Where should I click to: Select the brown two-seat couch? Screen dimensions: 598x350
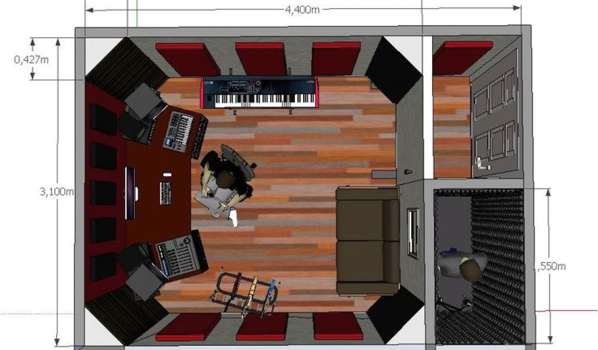pos(367,239)
